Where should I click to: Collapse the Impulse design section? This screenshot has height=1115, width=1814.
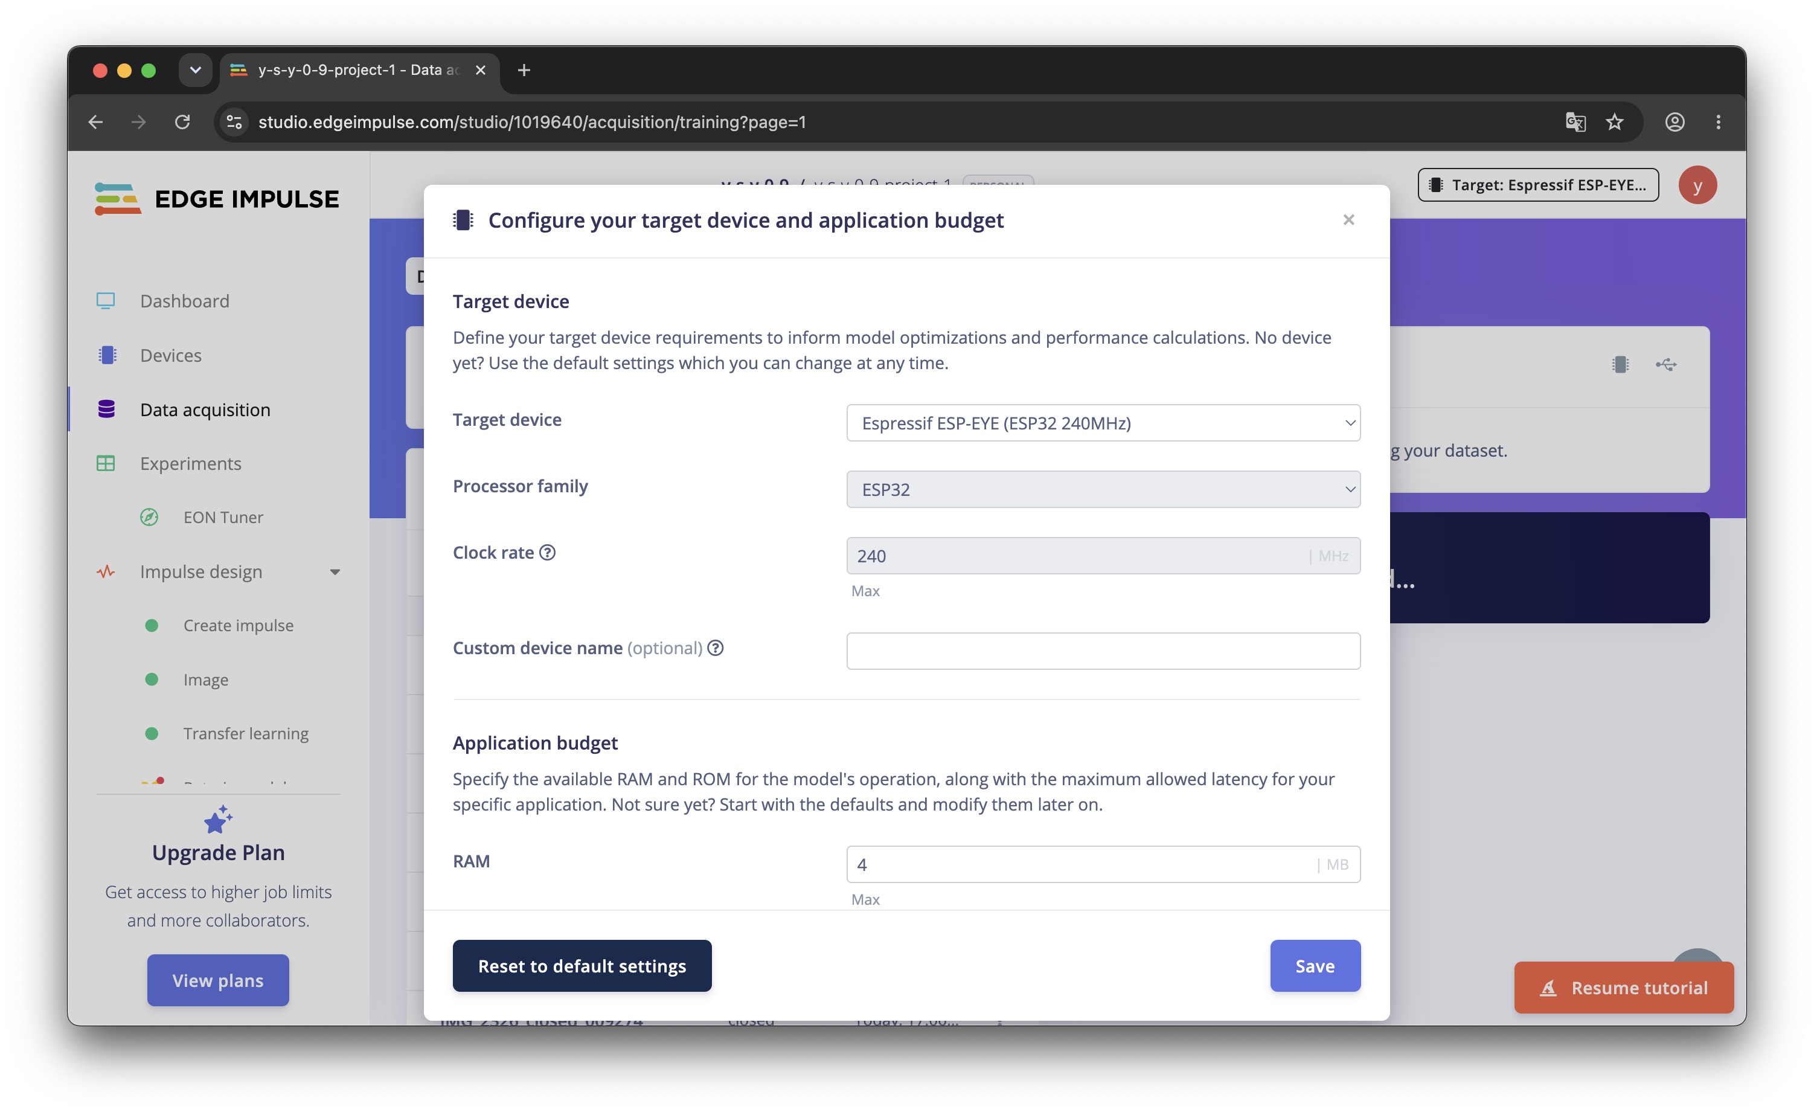[335, 572]
